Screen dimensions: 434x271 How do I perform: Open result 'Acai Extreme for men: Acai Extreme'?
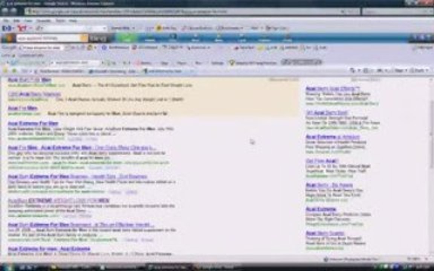(49, 249)
